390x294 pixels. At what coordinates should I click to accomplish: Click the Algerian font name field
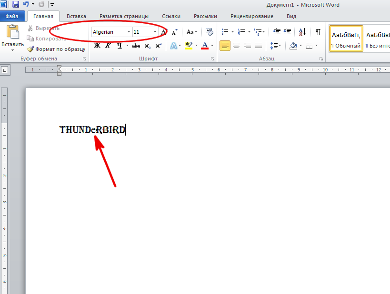click(109, 32)
